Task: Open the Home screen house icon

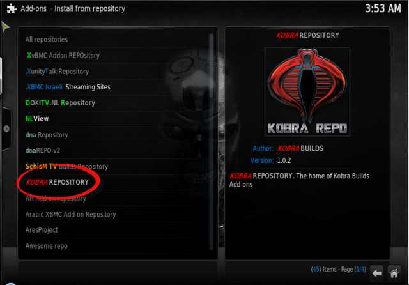Action: 394,273
